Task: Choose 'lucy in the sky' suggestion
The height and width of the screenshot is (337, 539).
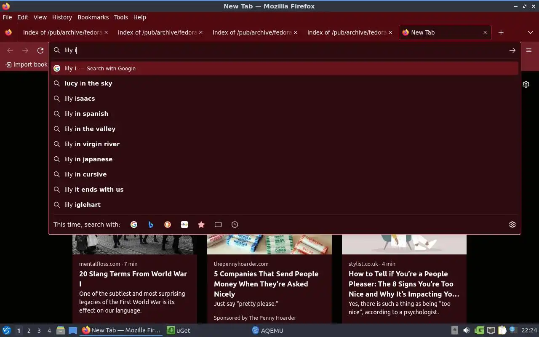Action: pos(285,83)
